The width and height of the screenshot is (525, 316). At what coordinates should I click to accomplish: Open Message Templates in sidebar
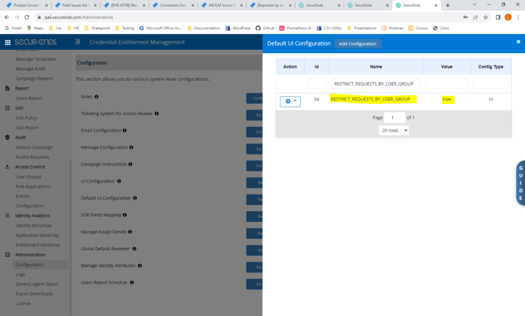click(35, 59)
